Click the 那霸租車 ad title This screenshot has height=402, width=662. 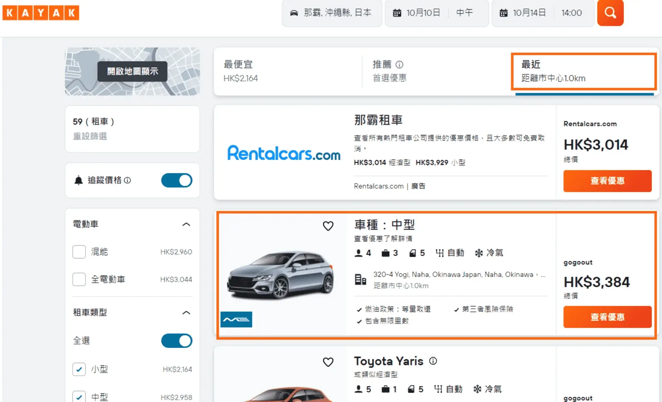pyautogui.click(x=378, y=120)
